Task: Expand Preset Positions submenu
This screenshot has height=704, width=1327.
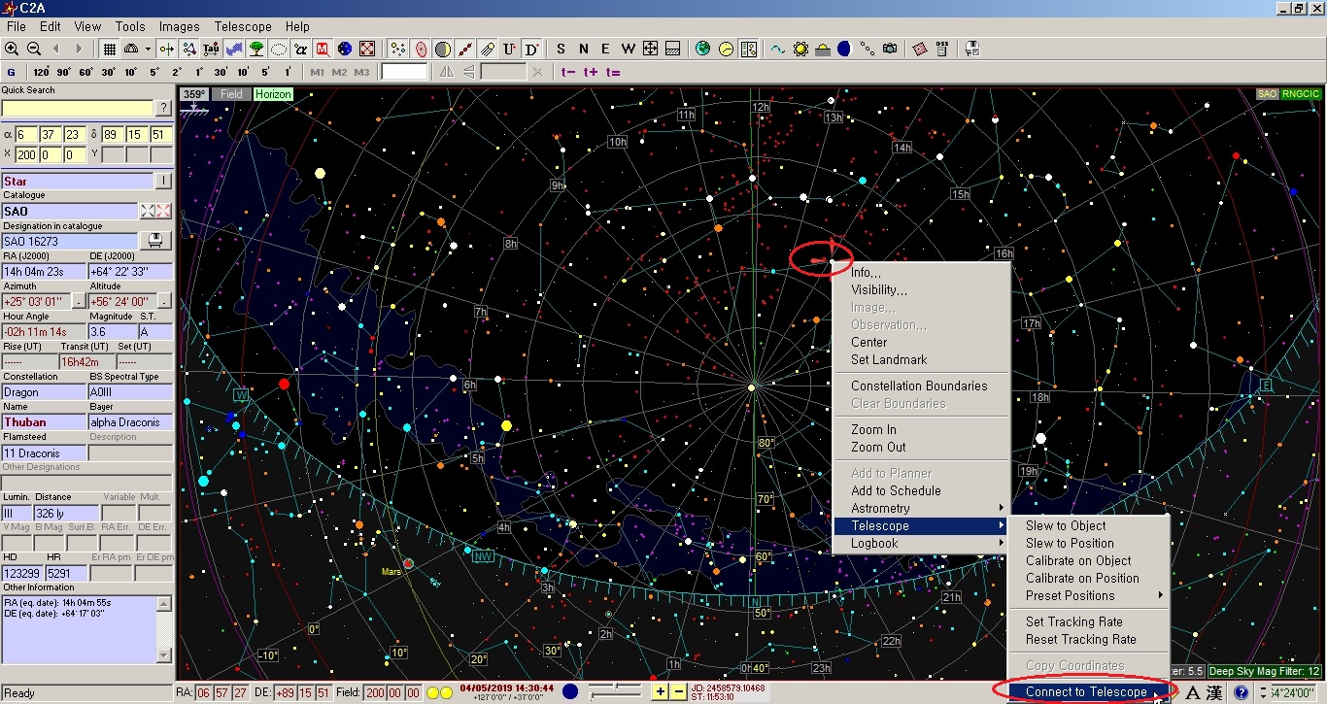Action: tap(1090, 595)
